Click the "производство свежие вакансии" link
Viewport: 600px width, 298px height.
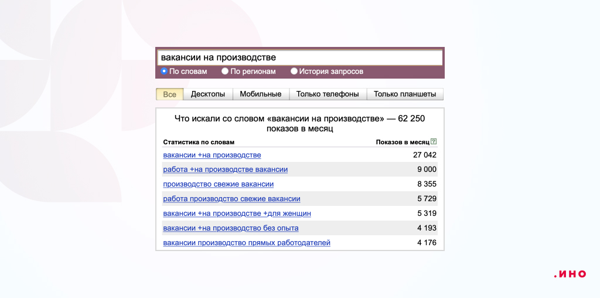pos(219,184)
